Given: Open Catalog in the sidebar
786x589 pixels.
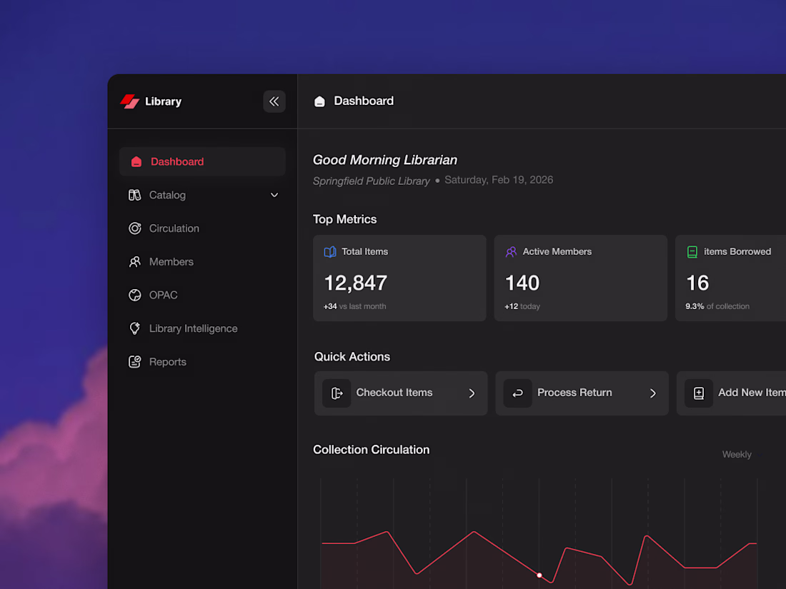Looking at the screenshot, I should click(x=202, y=195).
